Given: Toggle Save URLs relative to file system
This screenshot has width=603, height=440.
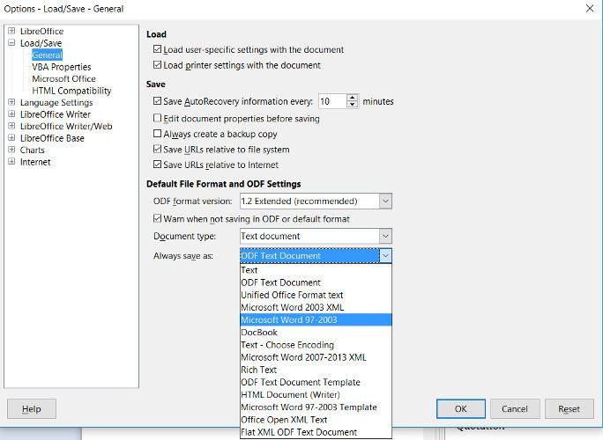Looking at the screenshot, I should click(x=157, y=149).
